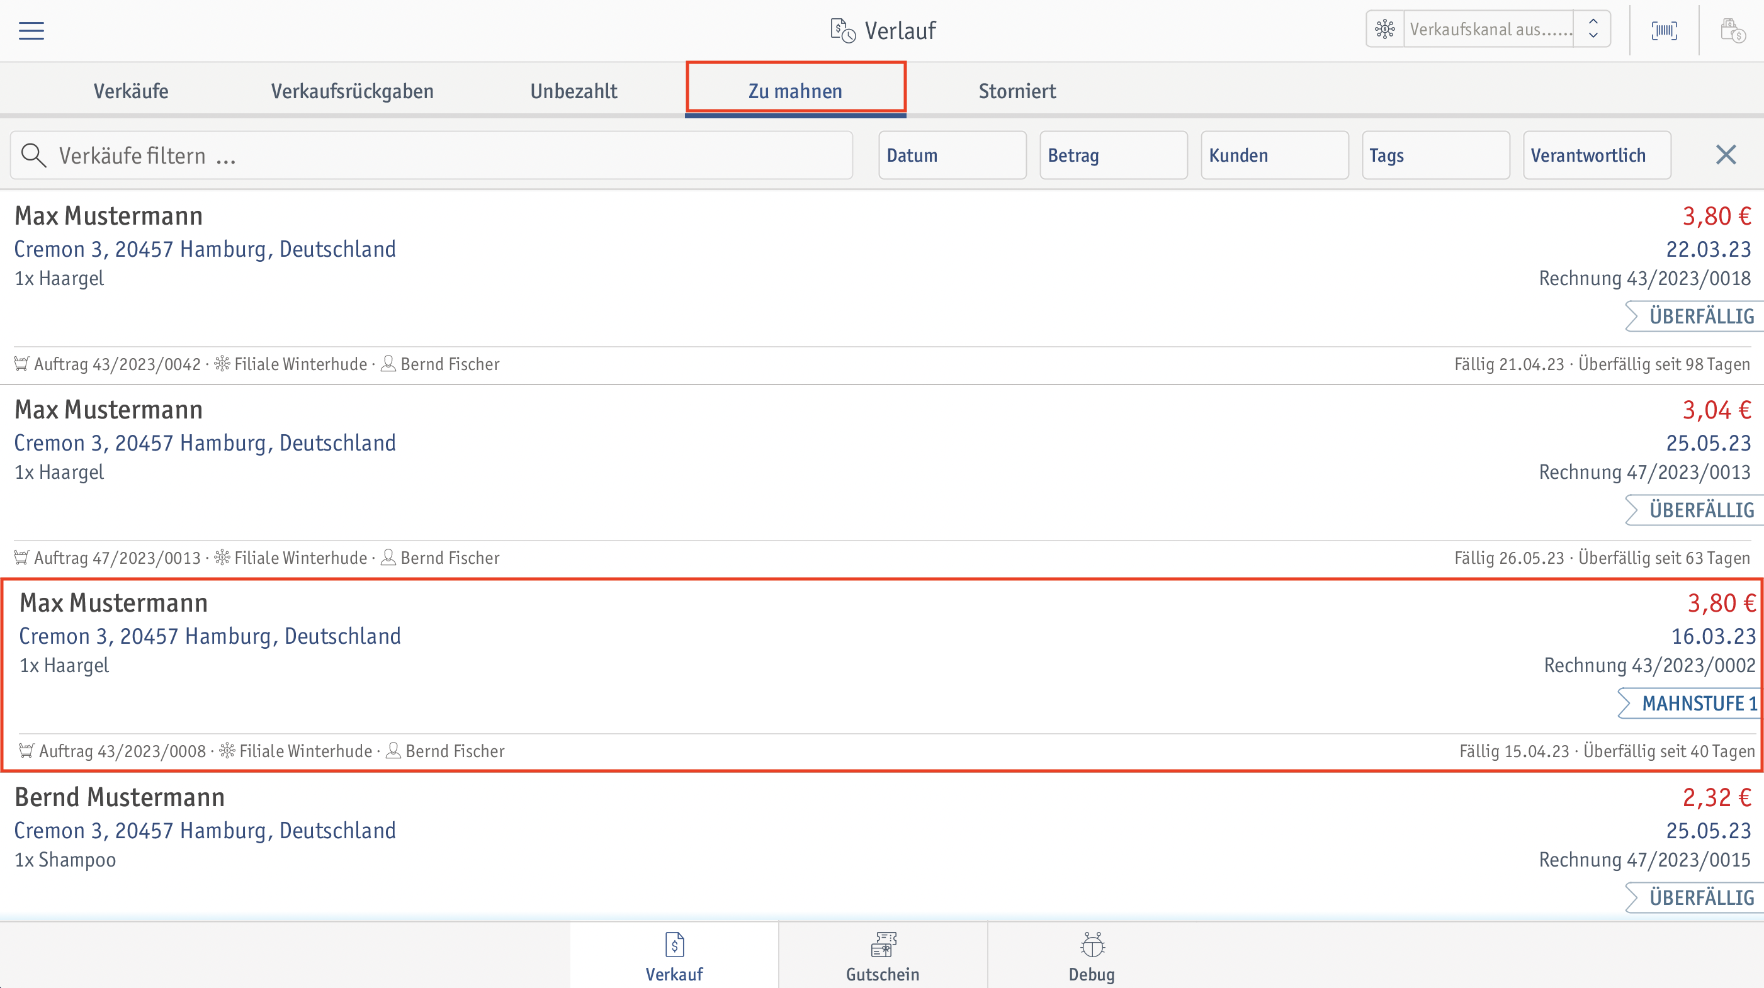Screen dimensions: 1764x988
Task: Click ÜBERFÄLLIG tag on Rechnung 43/2023/0018
Action: [1694, 317]
